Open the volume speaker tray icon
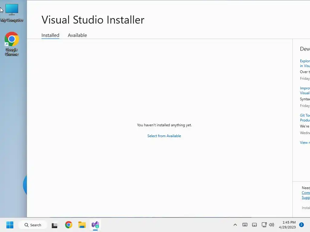 tap(272, 225)
